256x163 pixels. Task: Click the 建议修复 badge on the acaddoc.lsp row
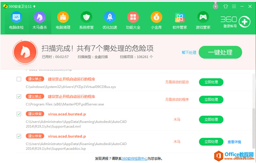pyautogui.click(x=35, y=136)
